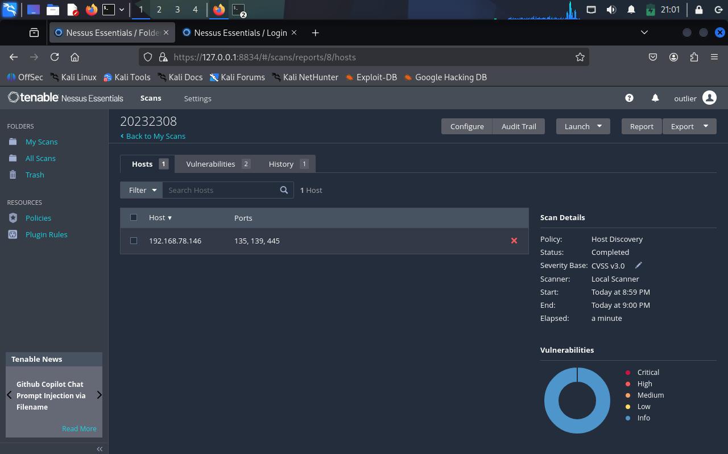Open the Nessus help question mark icon
The width and height of the screenshot is (728, 454).
(x=629, y=98)
